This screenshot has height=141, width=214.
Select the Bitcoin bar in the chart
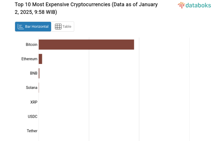86,44
